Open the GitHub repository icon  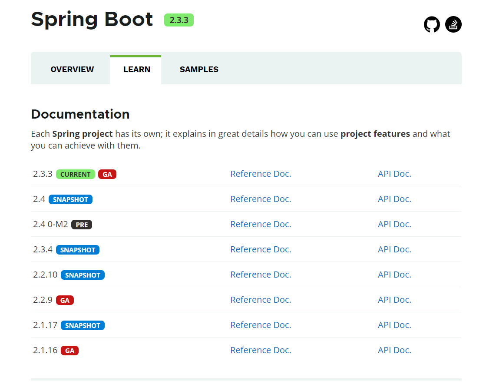coord(432,24)
